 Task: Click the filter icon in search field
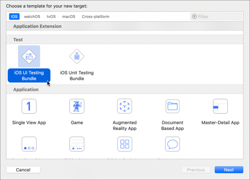tap(194, 17)
